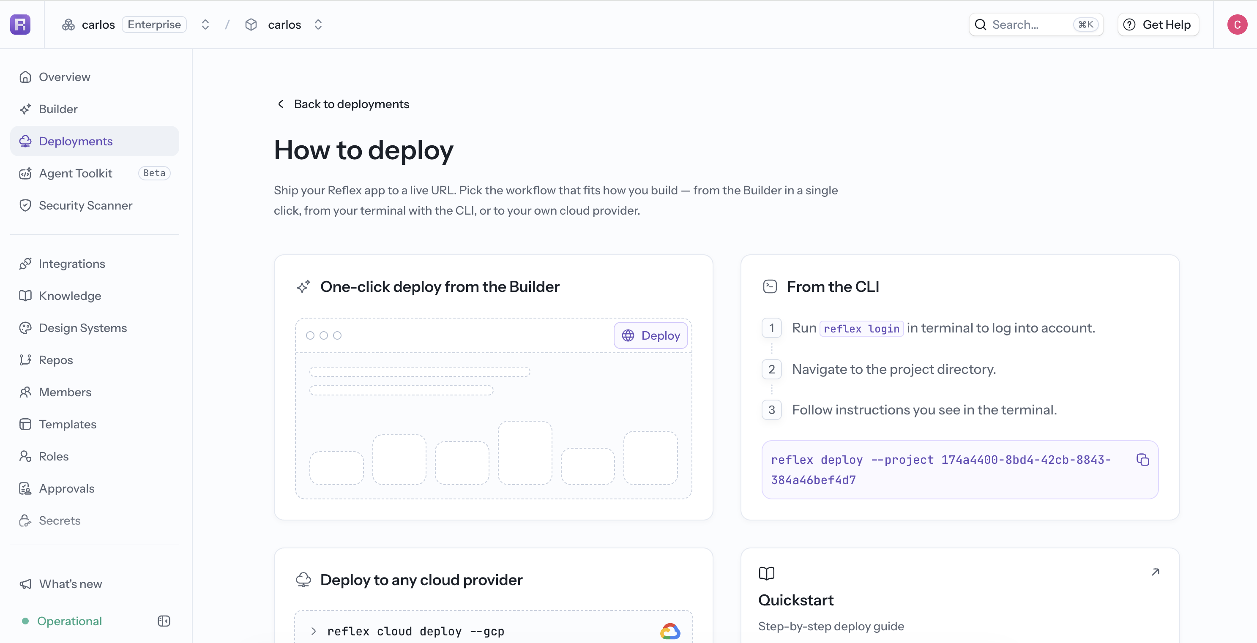Screen dimensions: 1257x643
Task: Select Deployments in the sidebar
Action: tap(95, 142)
